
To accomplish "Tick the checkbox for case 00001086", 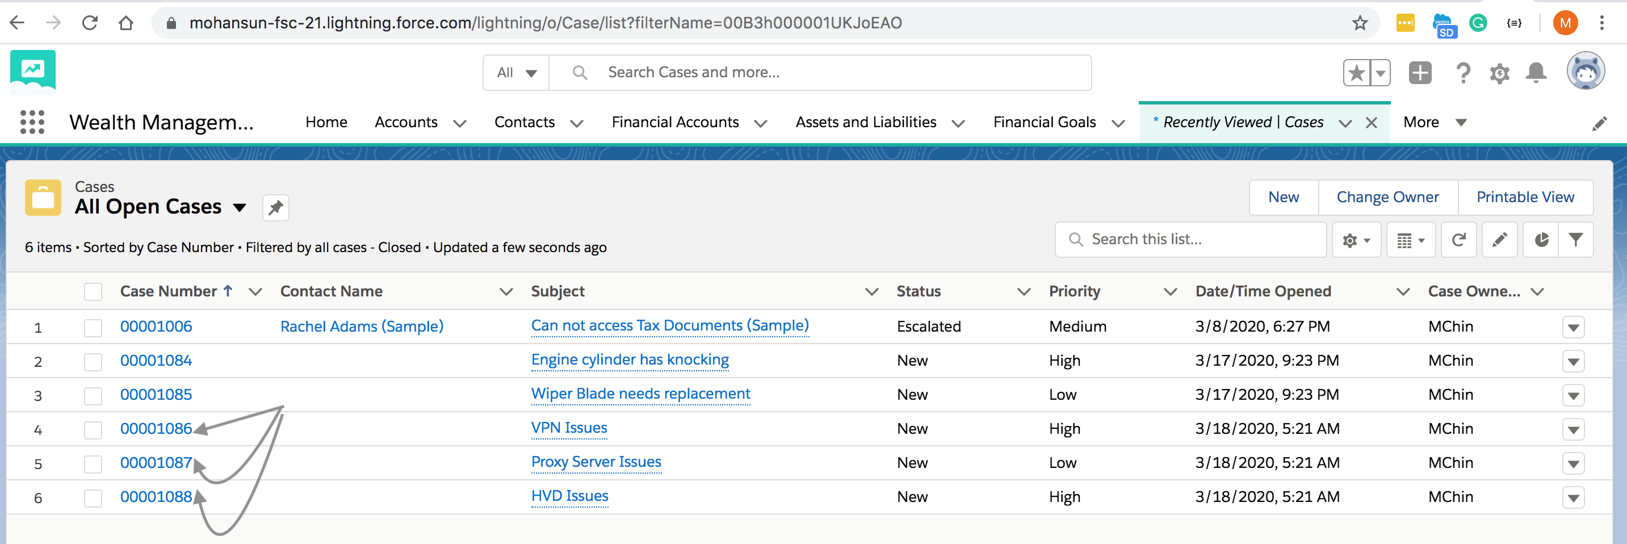I will 93,430.
